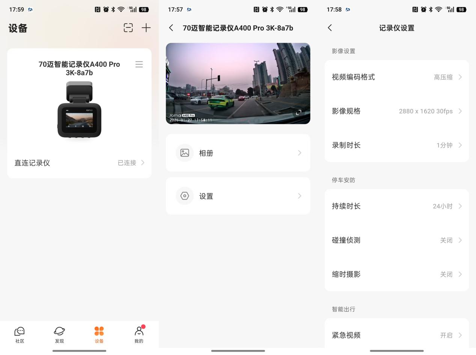
Task: Switch to 发现 tab
Action: (59, 335)
